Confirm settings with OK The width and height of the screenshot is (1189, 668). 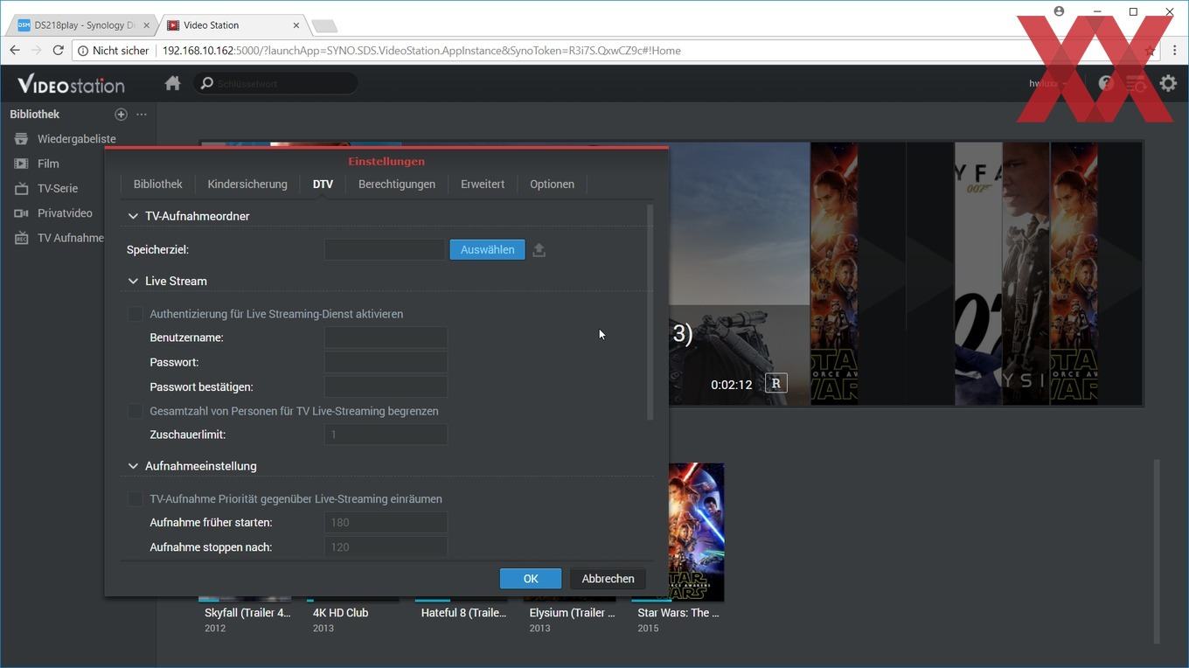pyautogui.click(x=531, y=579)
